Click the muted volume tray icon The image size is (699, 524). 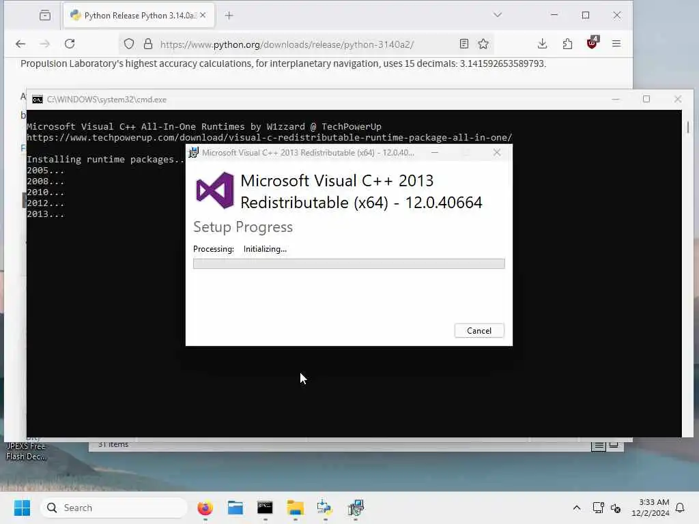tap(616, 508)
